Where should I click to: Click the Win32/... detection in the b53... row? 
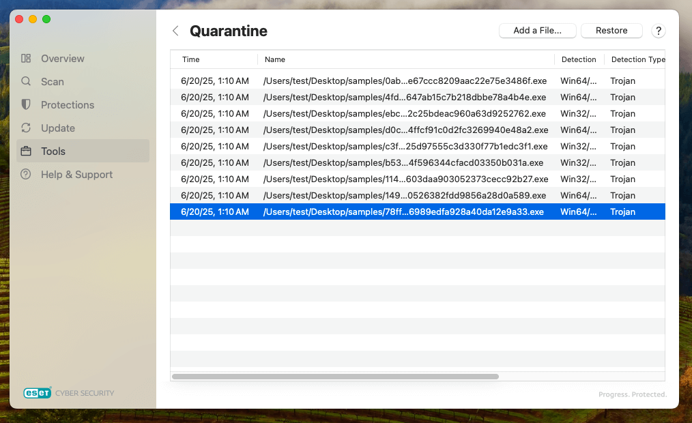[579, 162]
